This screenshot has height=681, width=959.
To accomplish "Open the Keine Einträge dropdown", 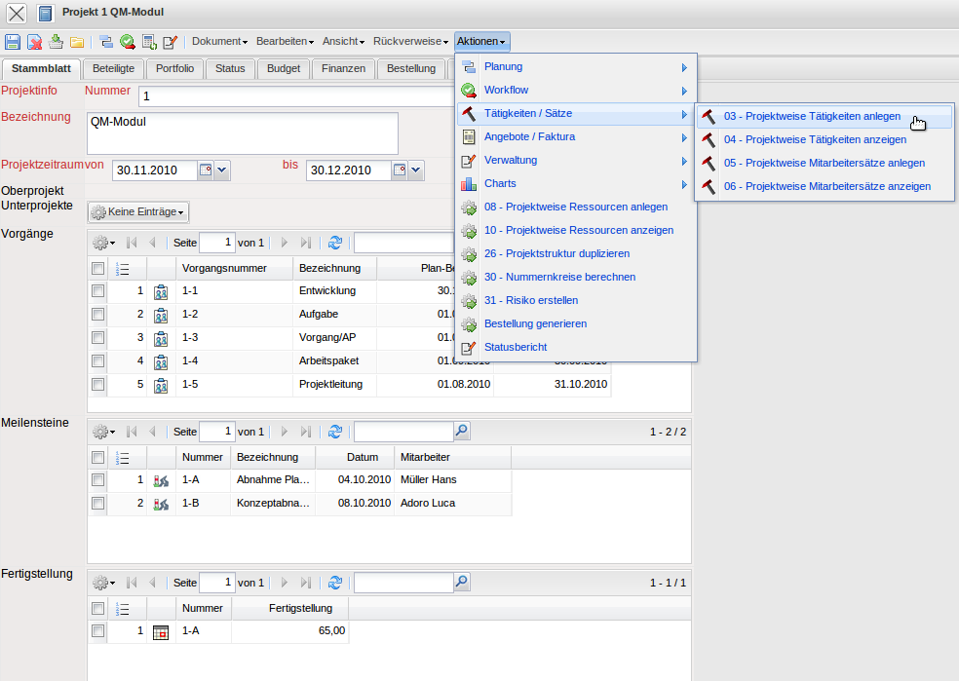I will [137, 211].
